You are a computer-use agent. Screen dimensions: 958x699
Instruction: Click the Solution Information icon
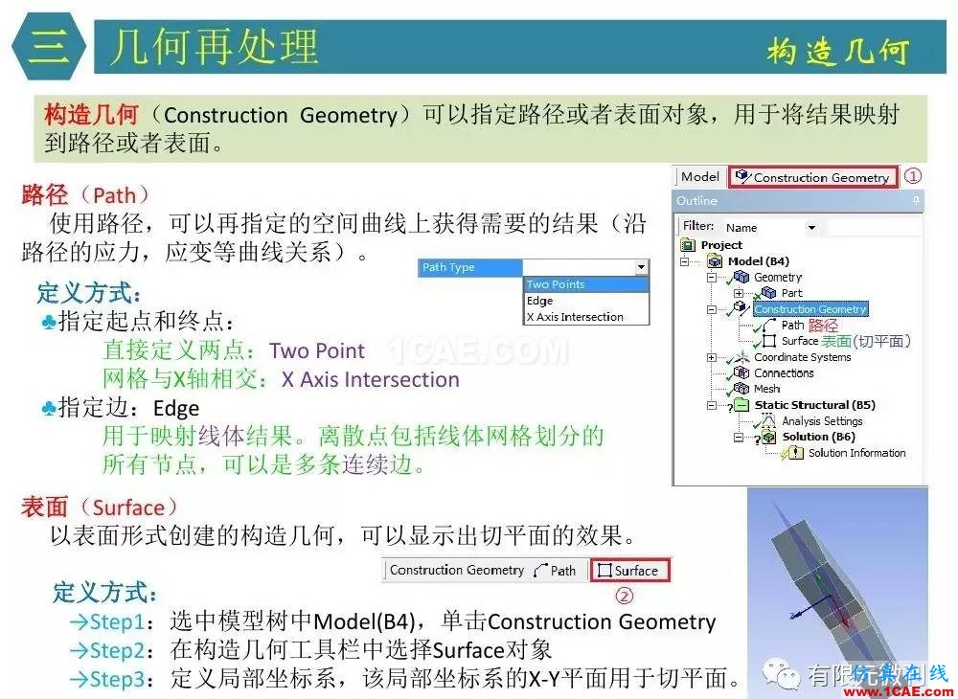[795, 452]
